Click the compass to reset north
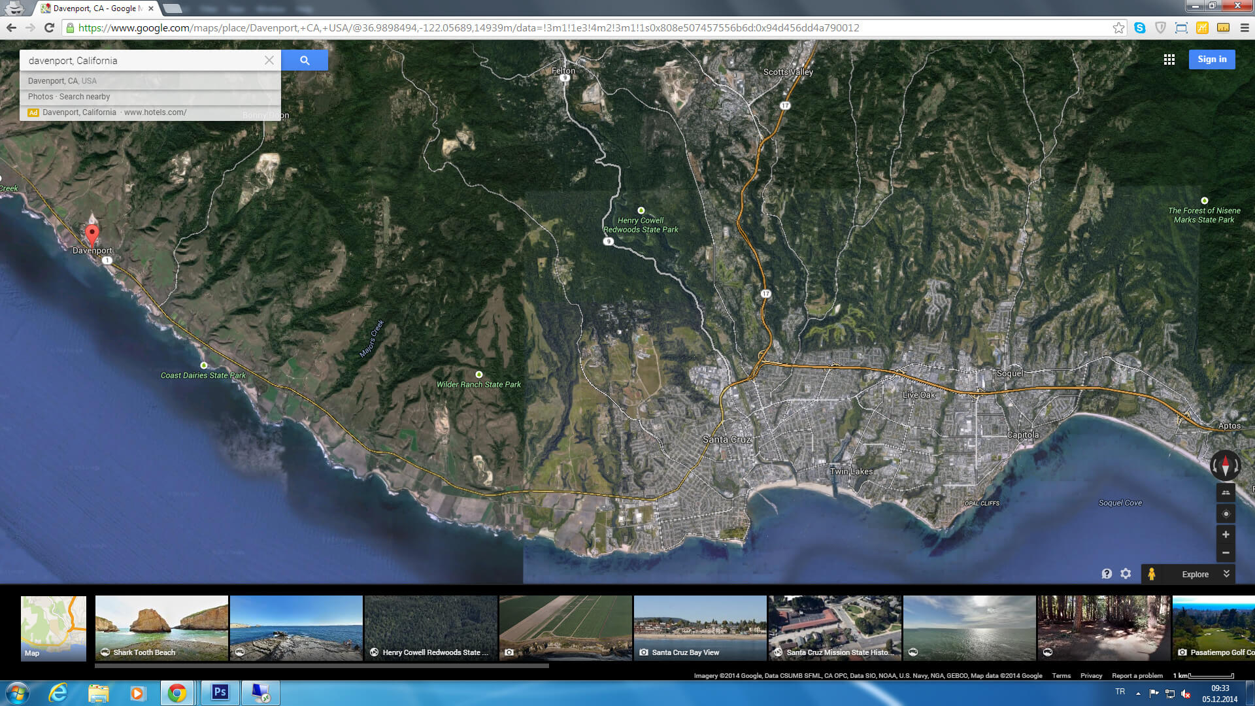The image size is (1255, 706). click(1226, 465)
